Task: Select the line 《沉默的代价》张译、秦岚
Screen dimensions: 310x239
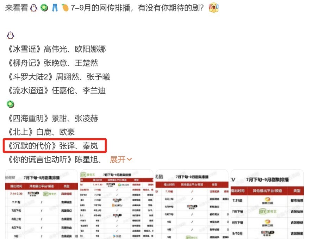Action: tap(52, 146)
